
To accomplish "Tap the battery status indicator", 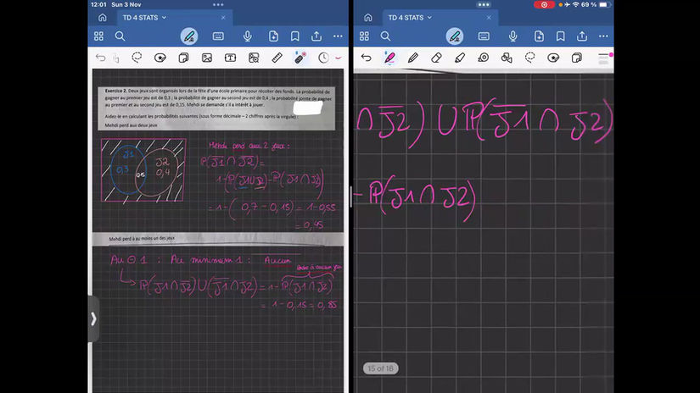I will [x=604, y=4].
